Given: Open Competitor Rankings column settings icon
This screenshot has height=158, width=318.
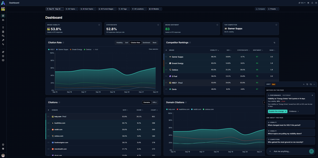Looking at the screenshot, I should click(x=274, y=43).
